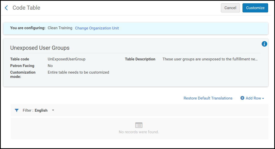Click the empty list icon above No records

(x=139, y=125)
